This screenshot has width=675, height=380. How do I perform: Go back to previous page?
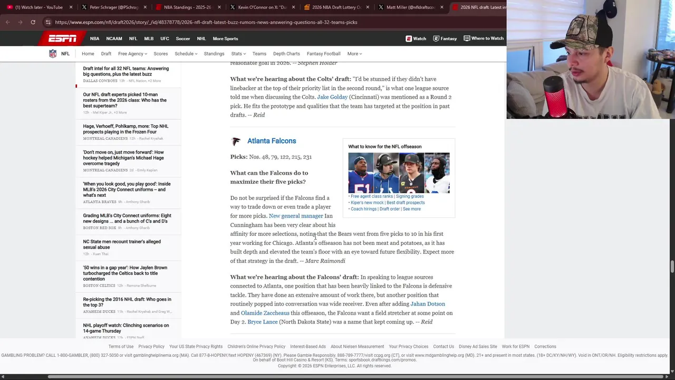coord(7,22)
